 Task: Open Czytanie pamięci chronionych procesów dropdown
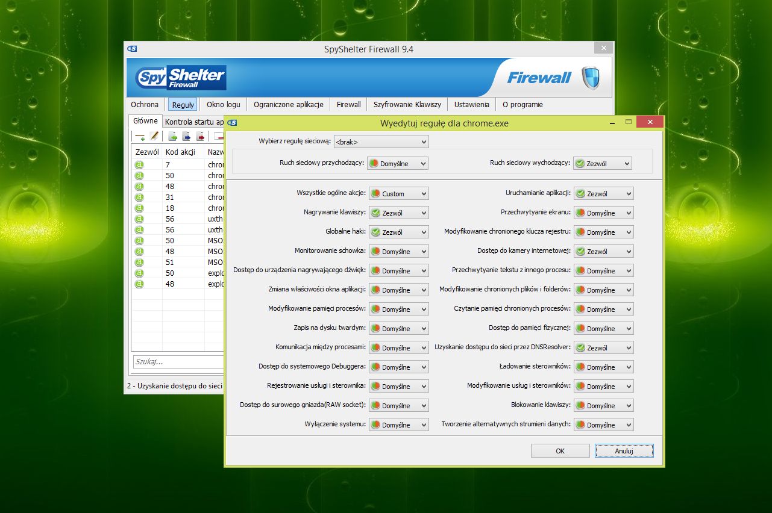[x=603, y=309]
